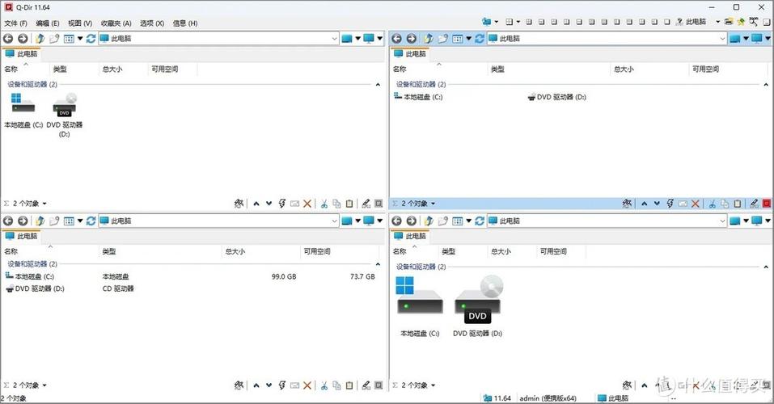
Task: Click the pencil edit icon in top-left status bar
Action: (366, 204)
